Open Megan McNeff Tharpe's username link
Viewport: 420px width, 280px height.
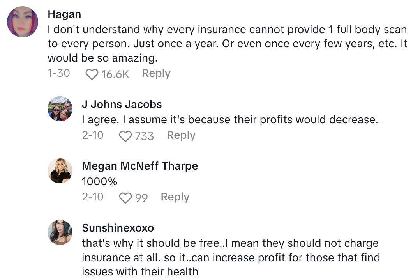(x=140, y=166)
